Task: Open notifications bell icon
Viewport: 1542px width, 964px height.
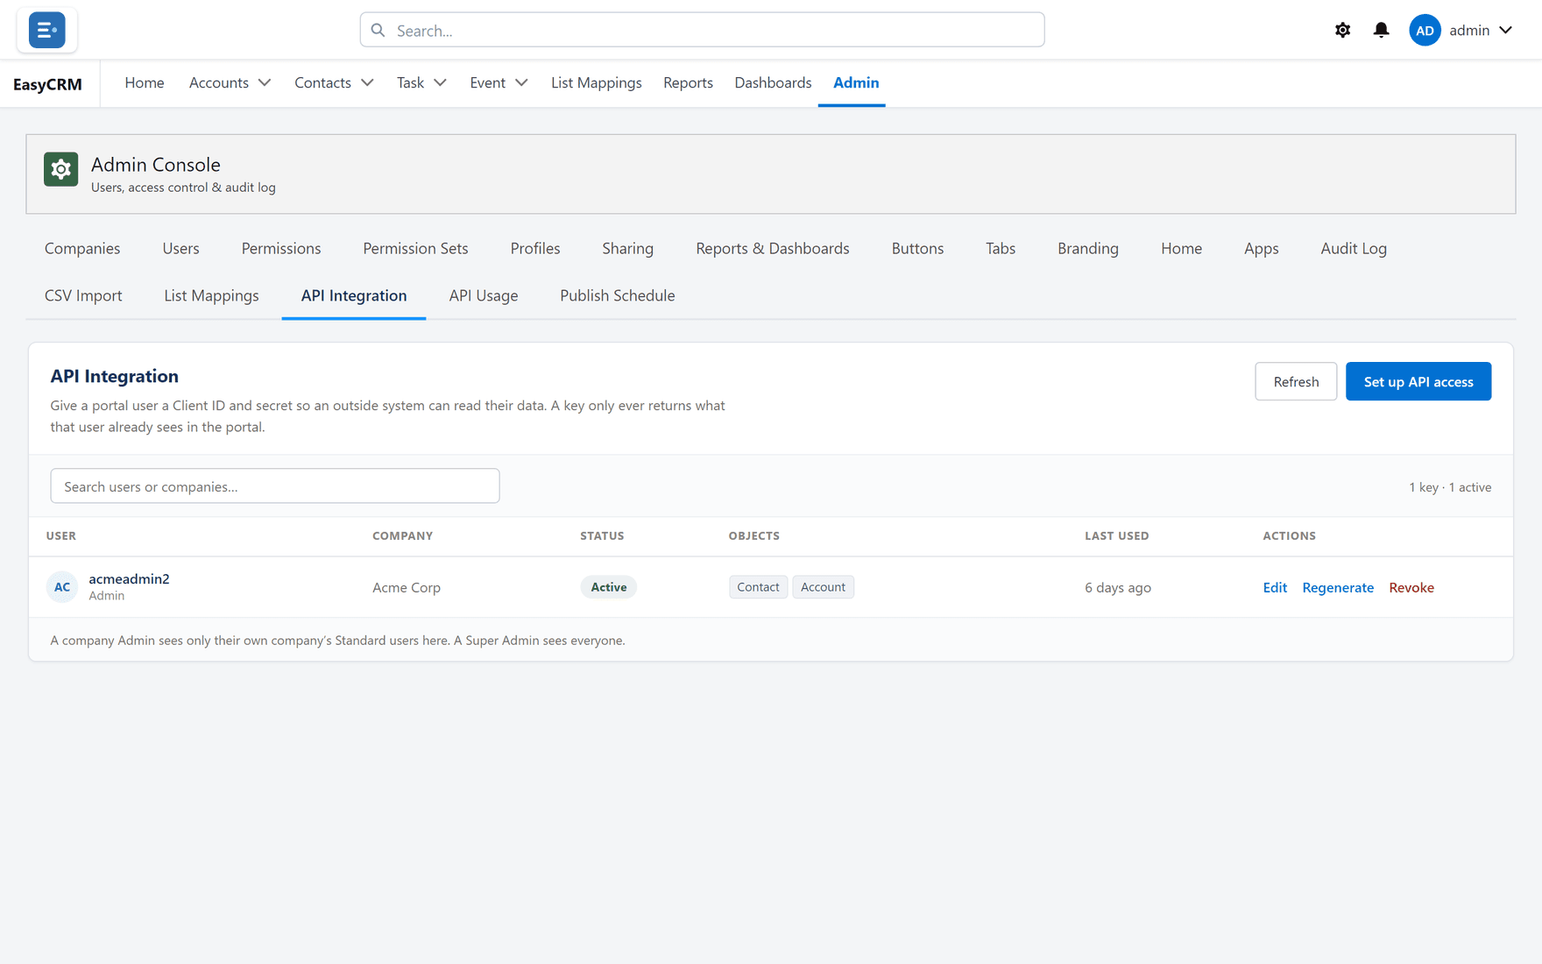Action: 1381,30
